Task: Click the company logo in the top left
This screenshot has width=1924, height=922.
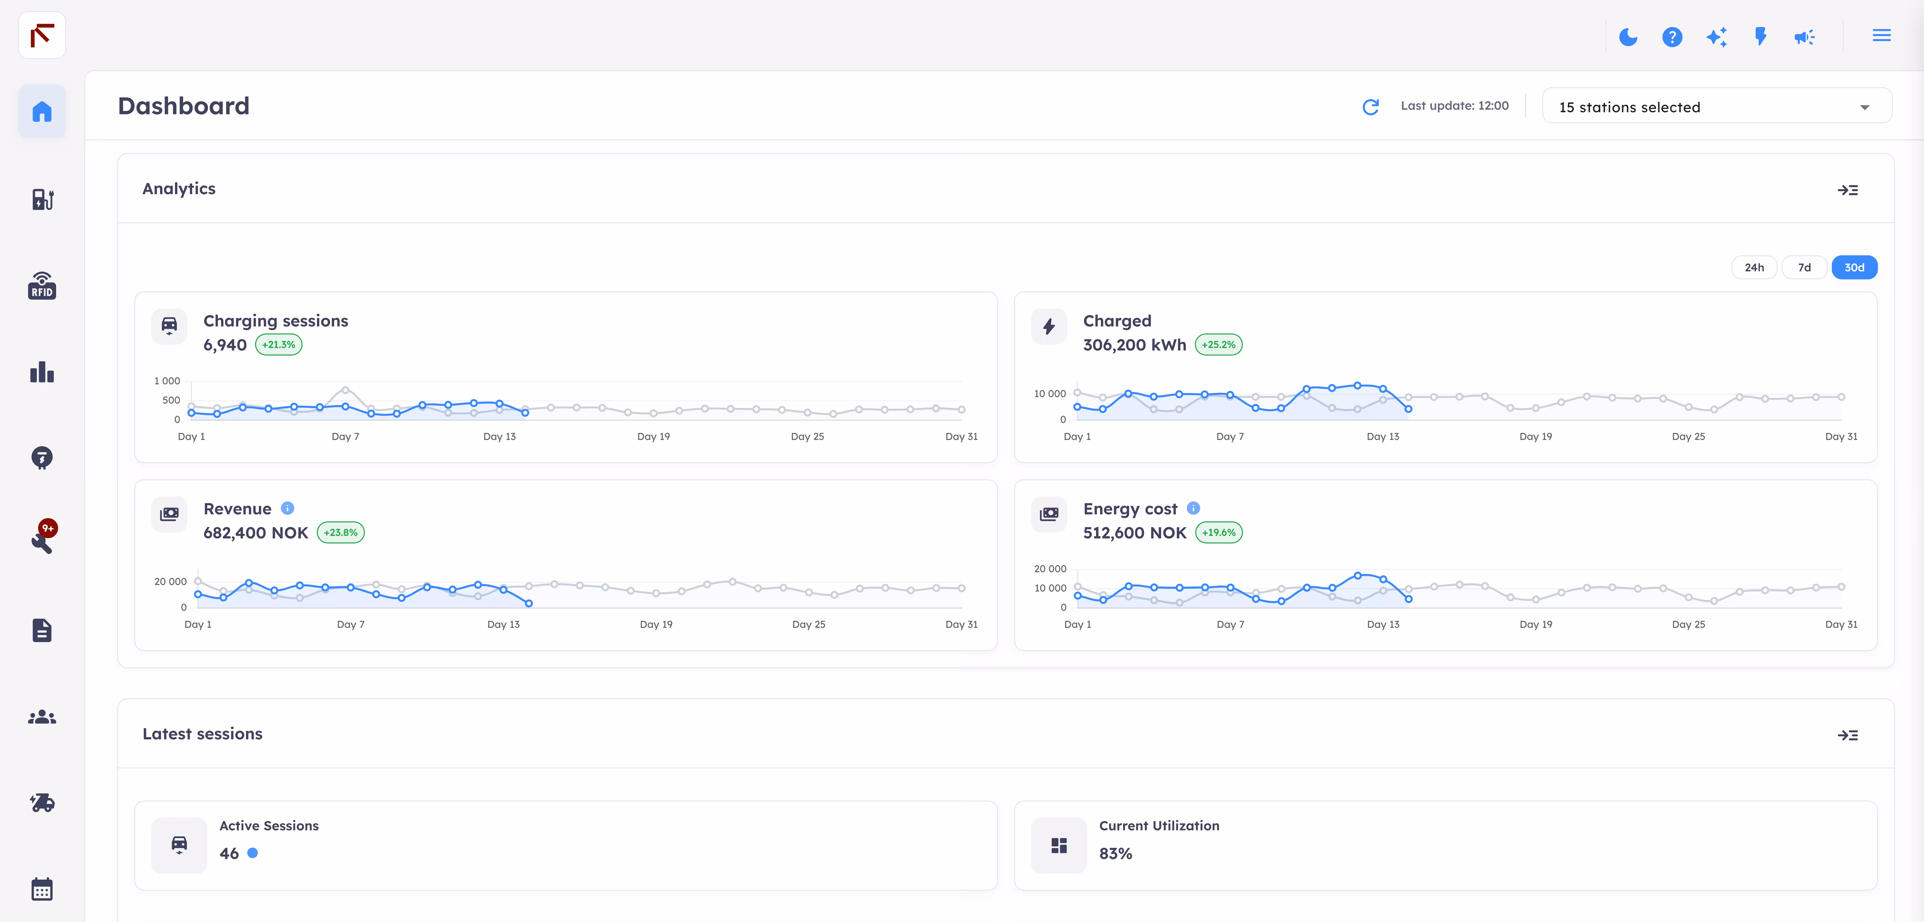Action: (42, 35)
